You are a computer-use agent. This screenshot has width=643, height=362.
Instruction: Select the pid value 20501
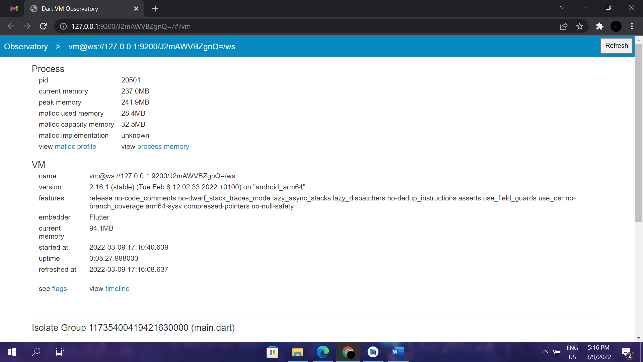click(x=131, y=80)
